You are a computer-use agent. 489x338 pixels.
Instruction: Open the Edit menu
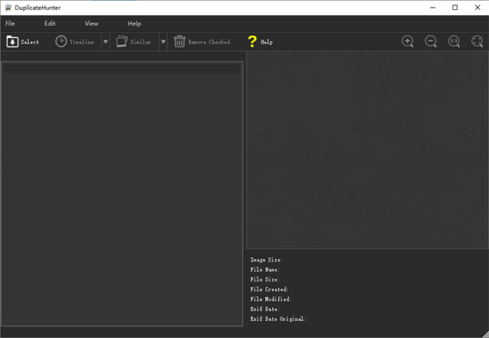pyautogui.click(x=50, y=24)
